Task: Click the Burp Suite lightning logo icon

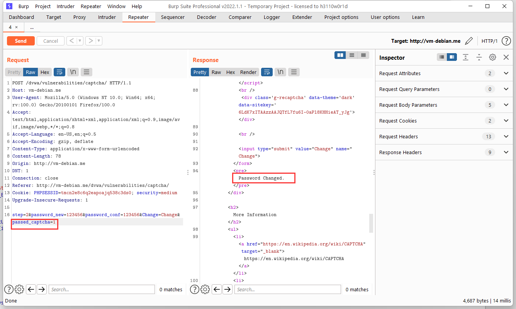Action: point(9,6)
